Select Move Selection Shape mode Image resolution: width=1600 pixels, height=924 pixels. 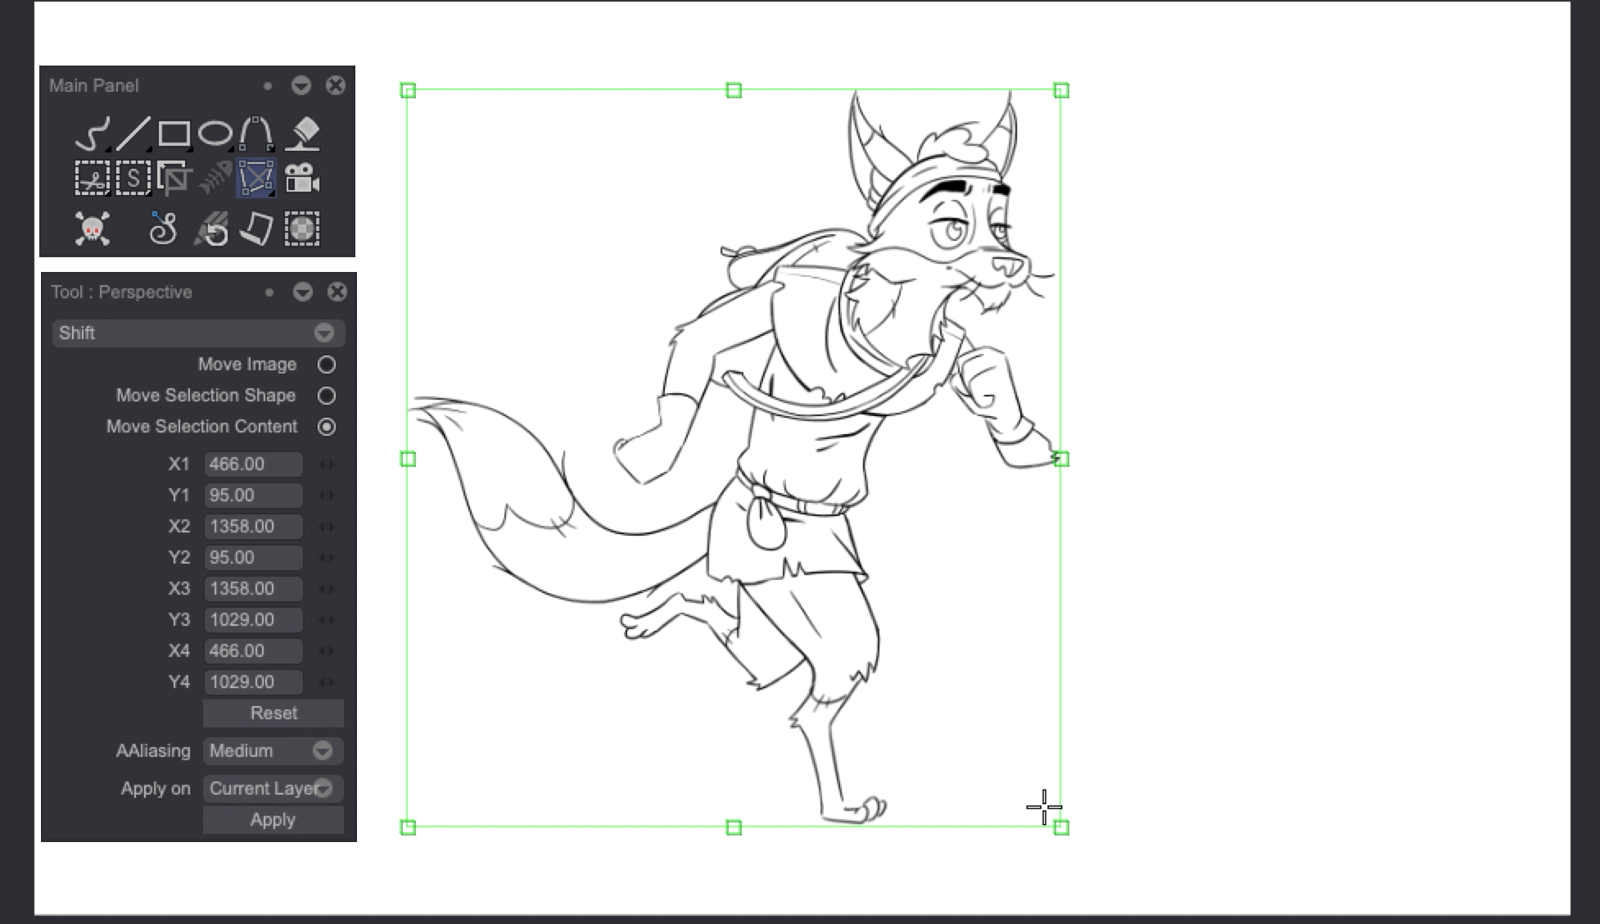pyautogui.click(x=327, y=396)
